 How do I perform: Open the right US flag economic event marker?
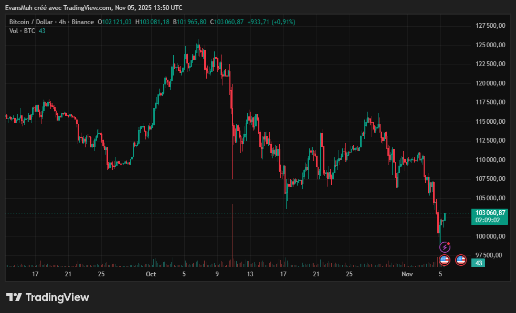pyautogui.click(x=460, y=260)
